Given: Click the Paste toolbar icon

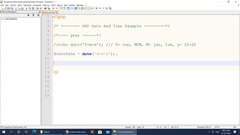Looking at the screenshot, I should (33, 8).
